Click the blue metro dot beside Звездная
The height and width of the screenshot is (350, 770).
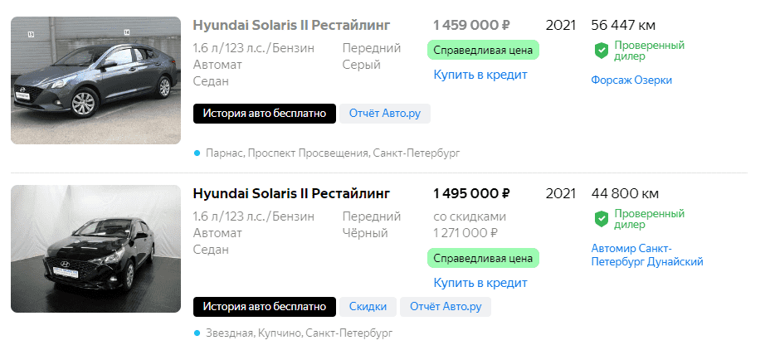click(x=197, y=333)
